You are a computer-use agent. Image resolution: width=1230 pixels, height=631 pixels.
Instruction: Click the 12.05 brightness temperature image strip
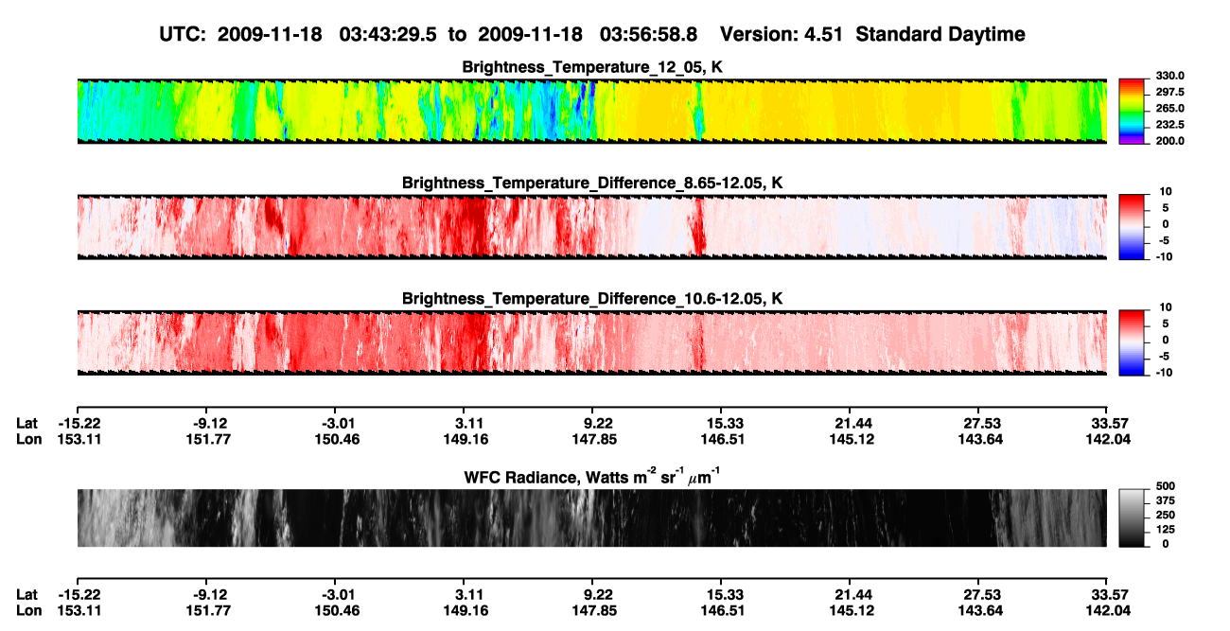[591, 111]
